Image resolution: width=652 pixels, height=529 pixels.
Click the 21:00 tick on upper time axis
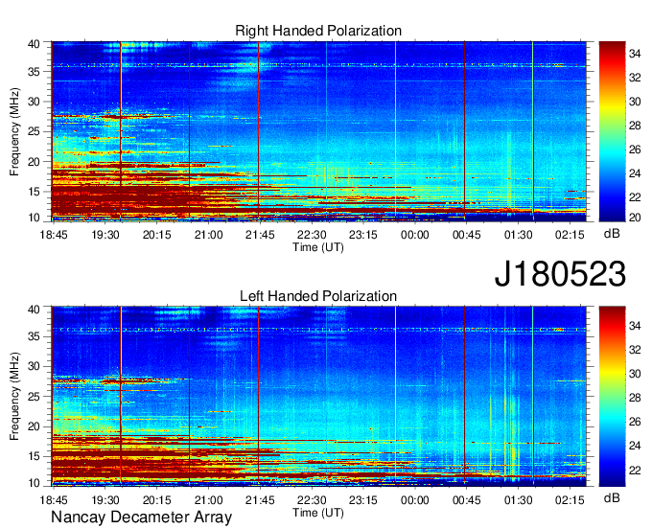pos(208,235)
